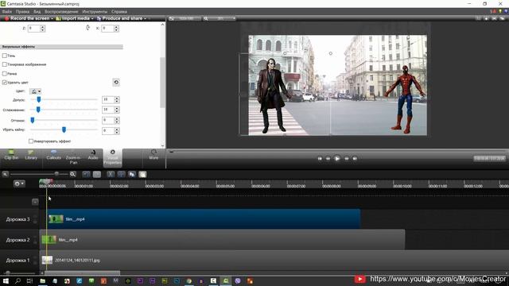The height and width of the screenshot is (286, 509).
Task: Expand Import media dropdown arrow
Action: click(92, 18)
